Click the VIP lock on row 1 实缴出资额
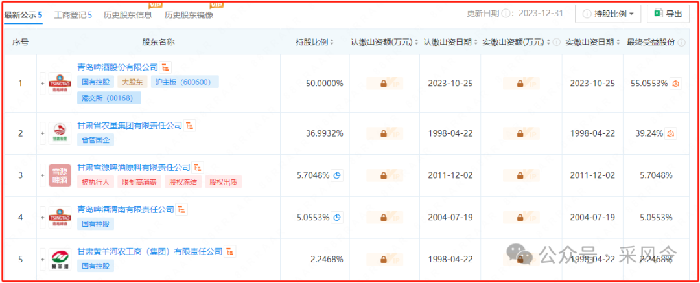This screenshot has width=700, height=283. [x=520, y=84]
